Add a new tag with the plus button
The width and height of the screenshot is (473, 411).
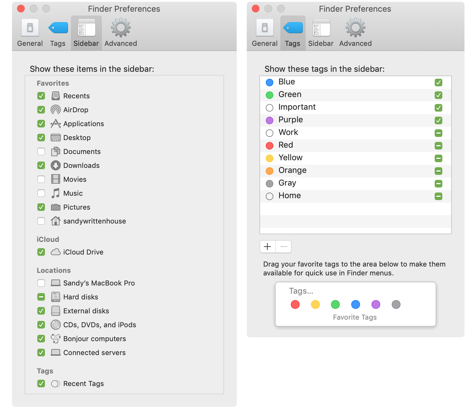(267, 247)
